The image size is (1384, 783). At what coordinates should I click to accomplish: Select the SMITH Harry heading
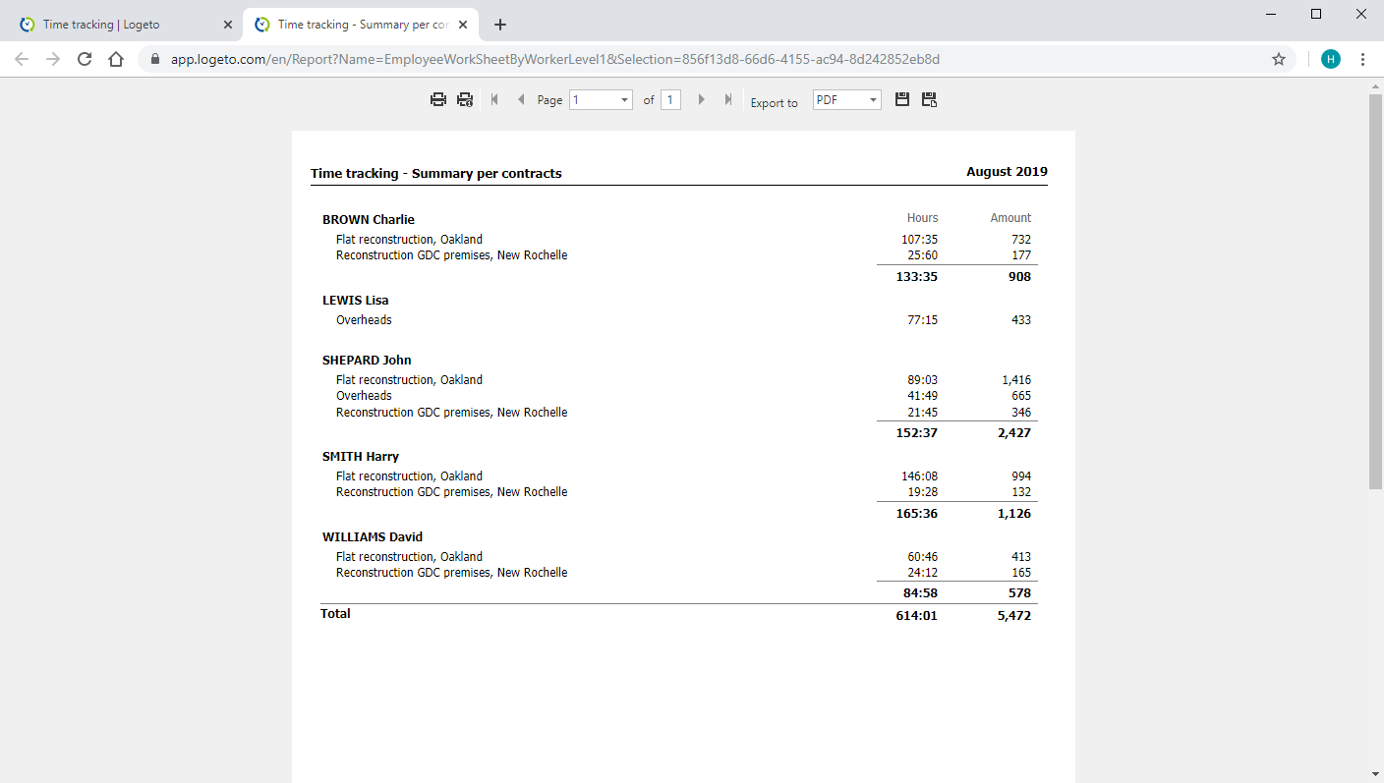tap(361, 456)
